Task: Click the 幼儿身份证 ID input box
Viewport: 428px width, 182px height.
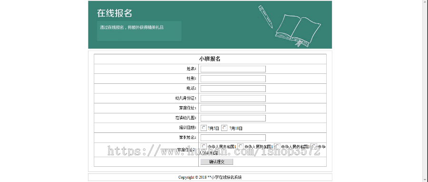Action: 233,98
